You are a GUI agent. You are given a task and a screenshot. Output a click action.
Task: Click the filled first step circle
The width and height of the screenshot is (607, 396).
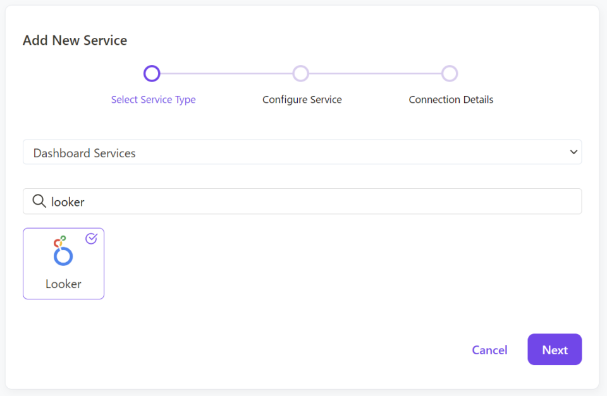(152, 73)
